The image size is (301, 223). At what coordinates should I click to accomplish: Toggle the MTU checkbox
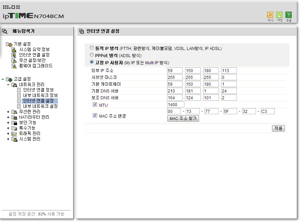coord(95,105)
